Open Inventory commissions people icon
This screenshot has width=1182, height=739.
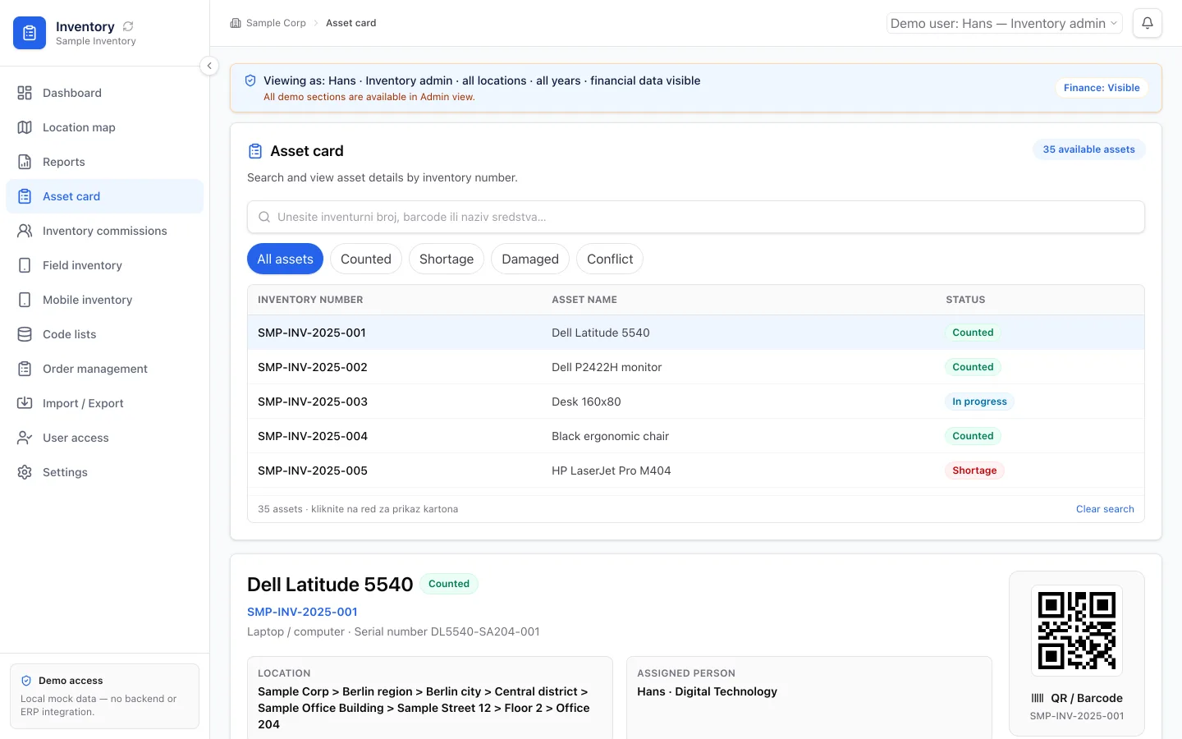25,231
